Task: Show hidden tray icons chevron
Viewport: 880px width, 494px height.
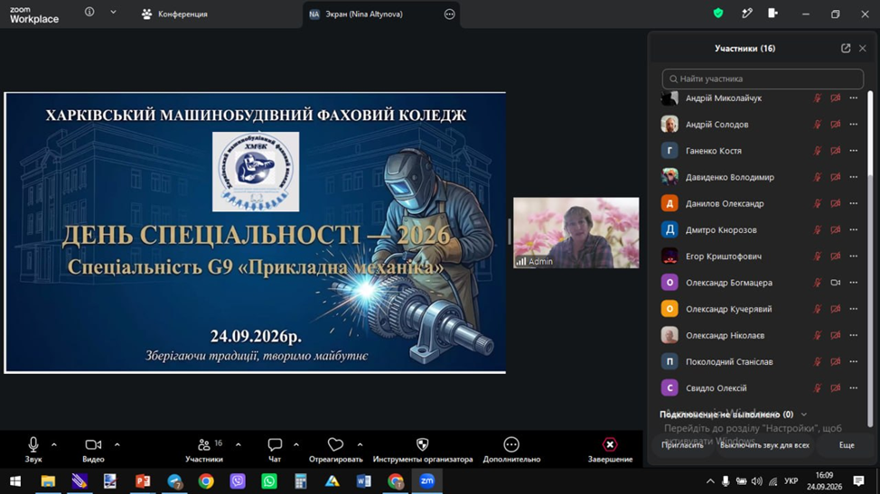Action: coord(710,481)
